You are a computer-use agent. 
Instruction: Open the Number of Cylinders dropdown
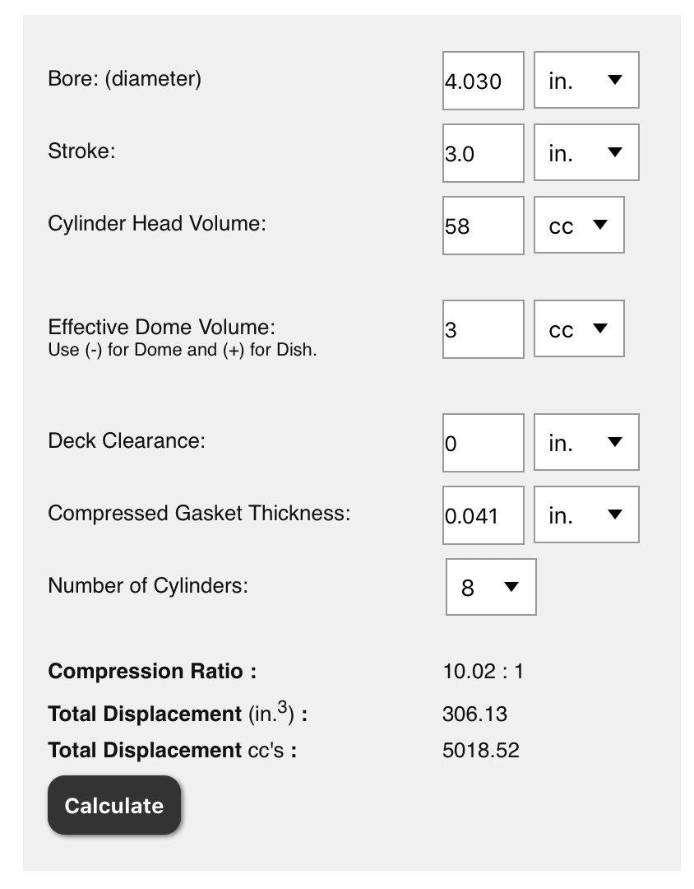pos(491,588)
